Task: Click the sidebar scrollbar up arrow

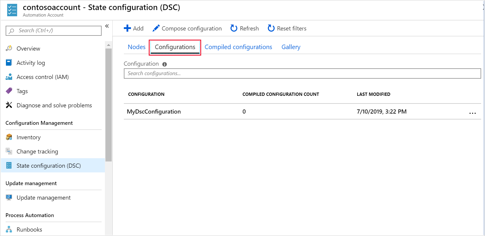Action: pyautogui.click(x=108, y=45)
